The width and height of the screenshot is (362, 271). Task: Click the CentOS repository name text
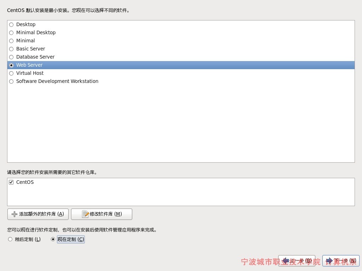25,182
